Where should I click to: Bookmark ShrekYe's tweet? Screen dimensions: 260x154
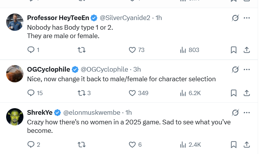point(233,145)
